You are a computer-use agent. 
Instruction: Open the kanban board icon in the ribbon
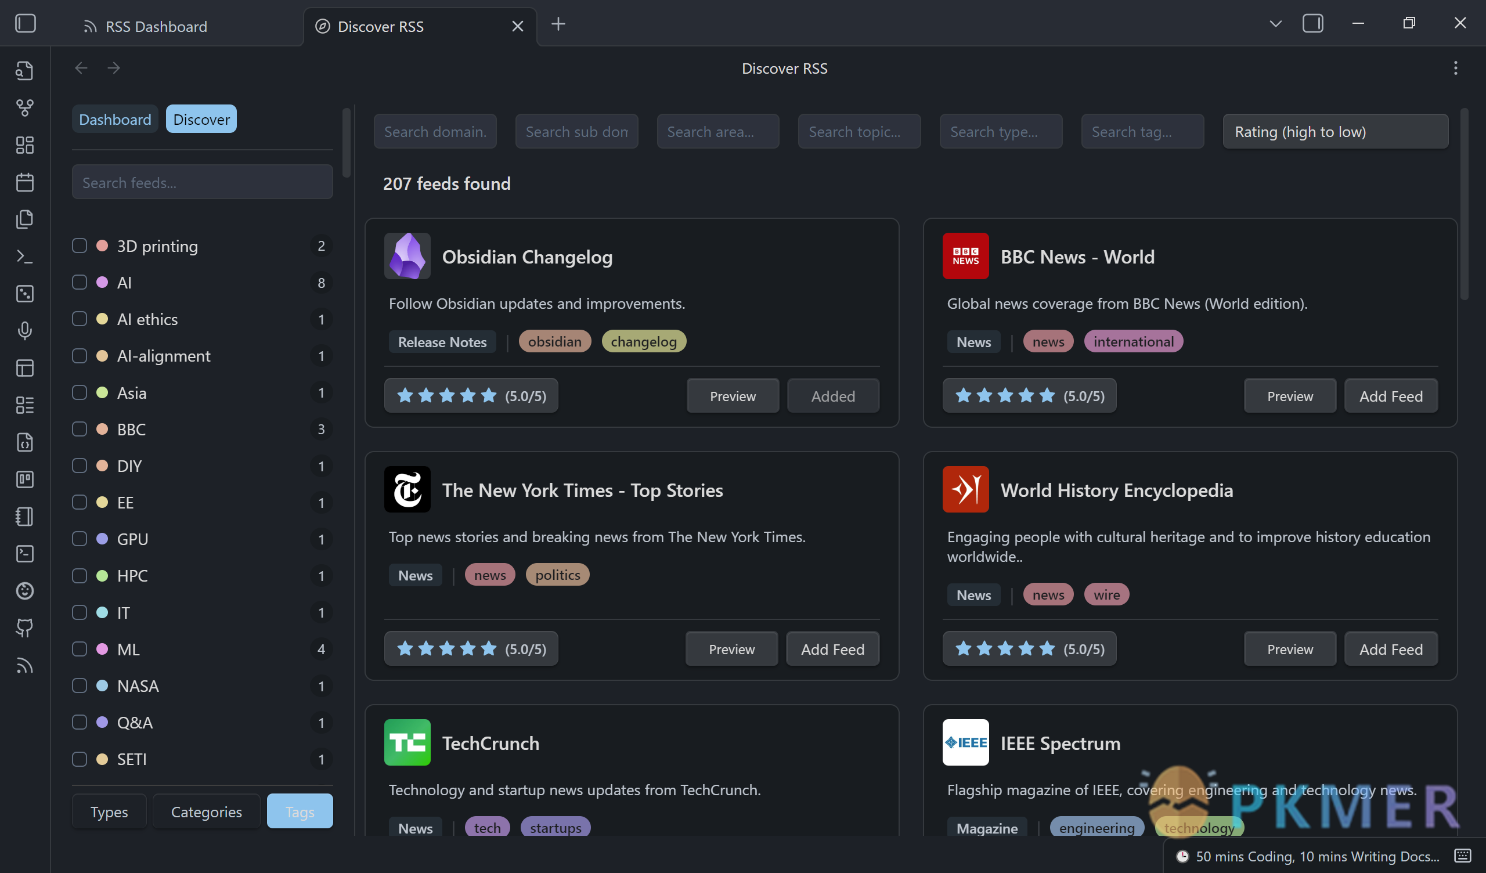pyautogui.click(x=25, y=479)
